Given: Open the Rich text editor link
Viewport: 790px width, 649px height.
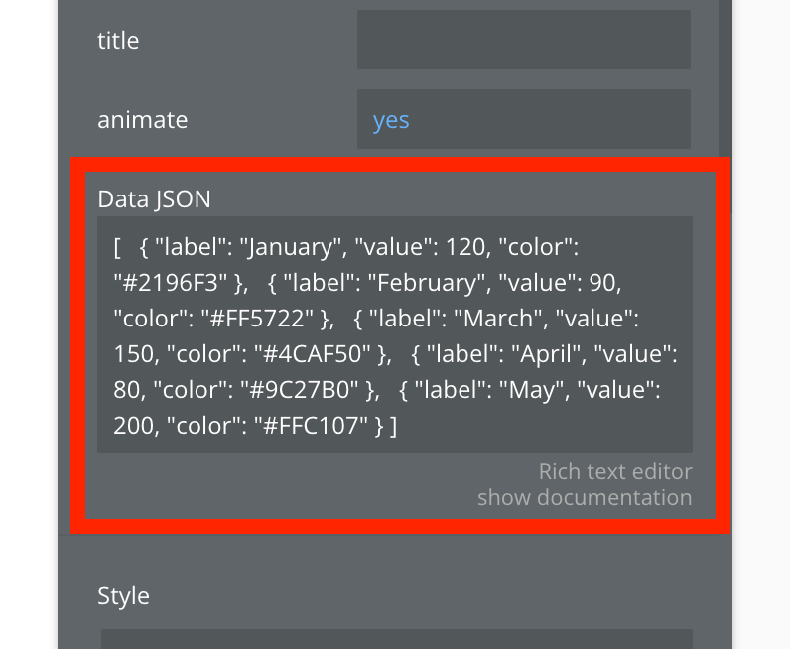Looking at the screenshot, I should coord(615,471).
